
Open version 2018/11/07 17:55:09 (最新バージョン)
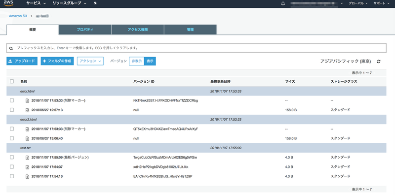pos(60,158)
